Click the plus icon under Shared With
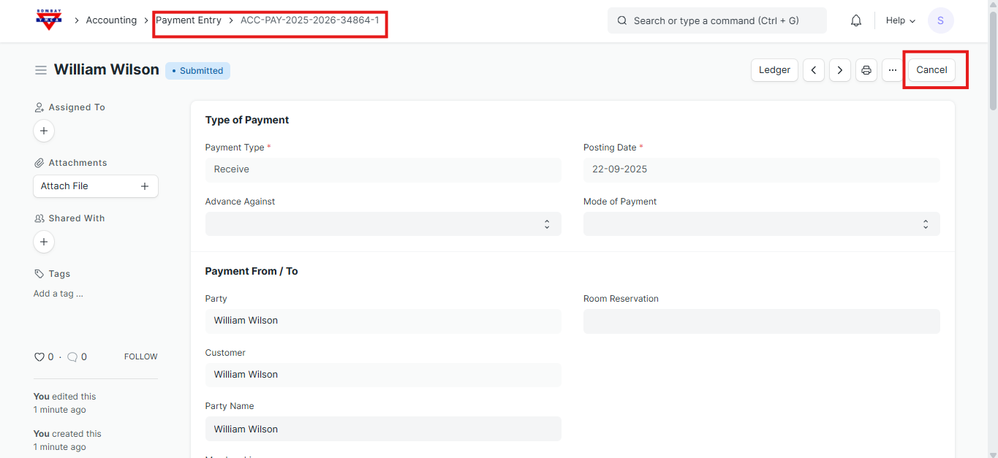This screenshot has height=458, width=998. [44, 242]
